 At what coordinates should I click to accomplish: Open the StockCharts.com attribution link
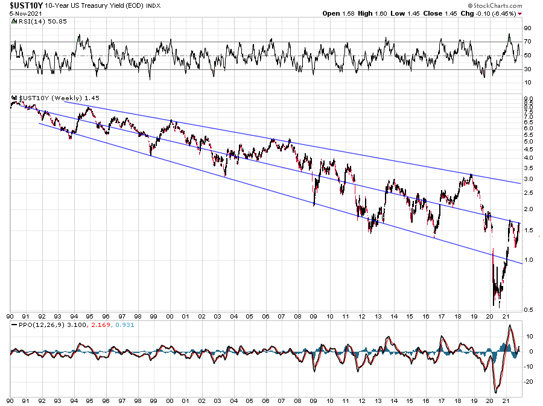tap(495, 5)
